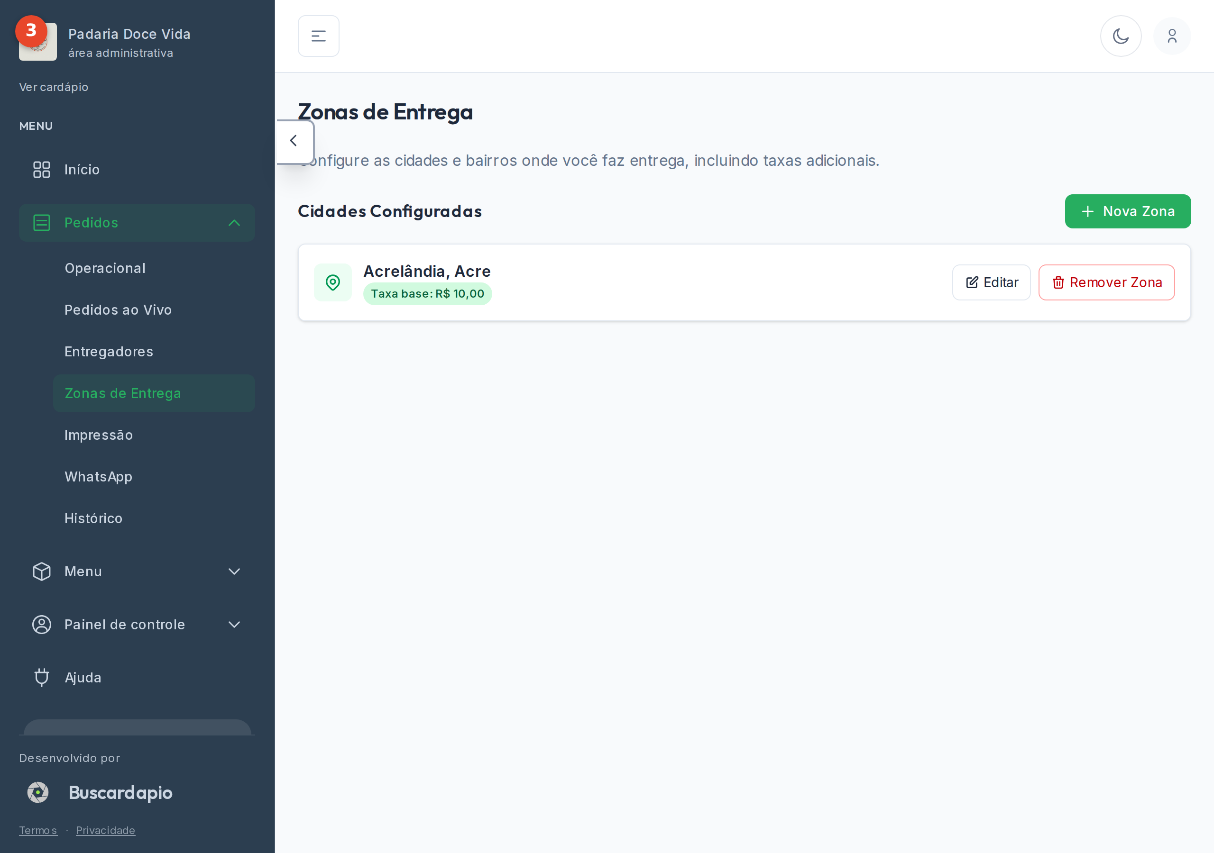Click the Menu cube icon
This screenshot has width=1214, height=853.
42,572
